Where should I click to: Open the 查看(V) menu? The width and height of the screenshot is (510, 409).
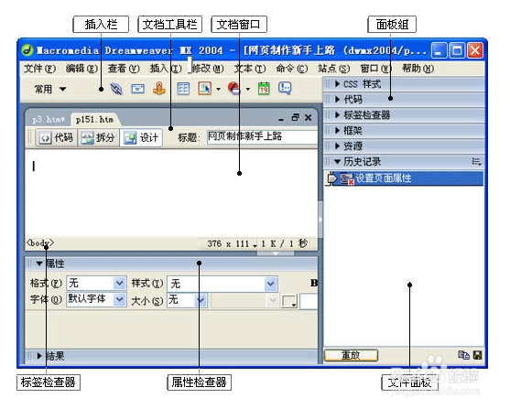124,69
